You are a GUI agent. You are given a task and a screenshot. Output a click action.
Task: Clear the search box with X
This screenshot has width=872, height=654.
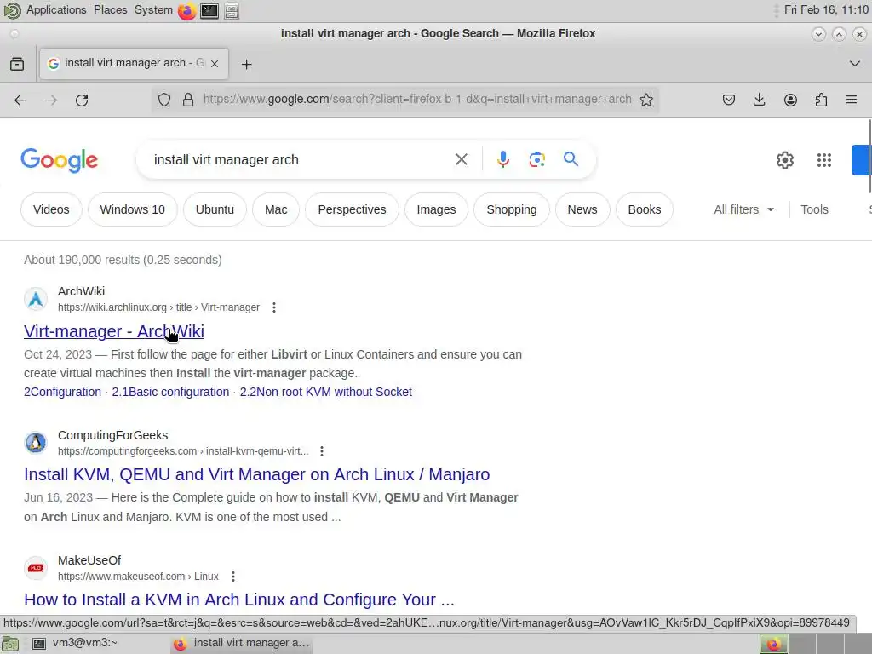pyautogui.click(x=461, y=159)
